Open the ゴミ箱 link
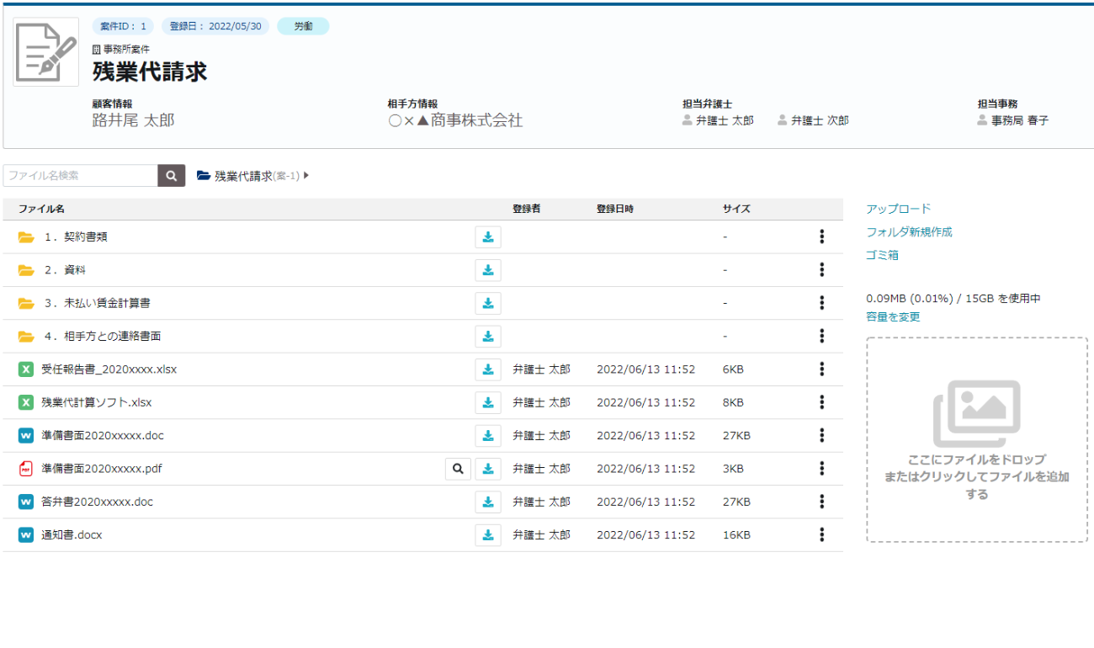The width and height of the screenshot is (1094, 648). coord(882,255)
